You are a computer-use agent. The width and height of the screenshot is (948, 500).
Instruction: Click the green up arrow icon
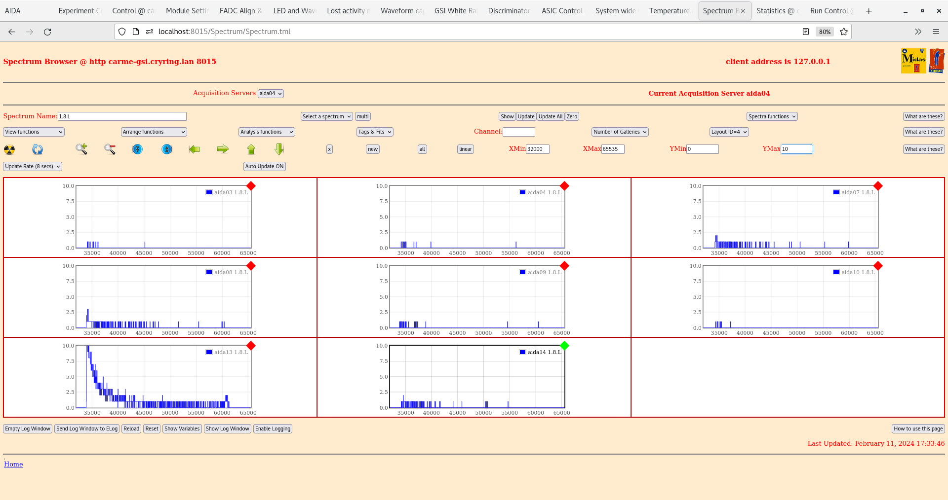click(x=251, y=149)
